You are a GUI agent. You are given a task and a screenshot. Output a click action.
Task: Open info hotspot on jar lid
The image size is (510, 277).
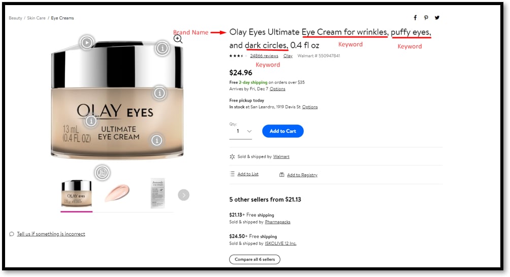pos(162,48)
